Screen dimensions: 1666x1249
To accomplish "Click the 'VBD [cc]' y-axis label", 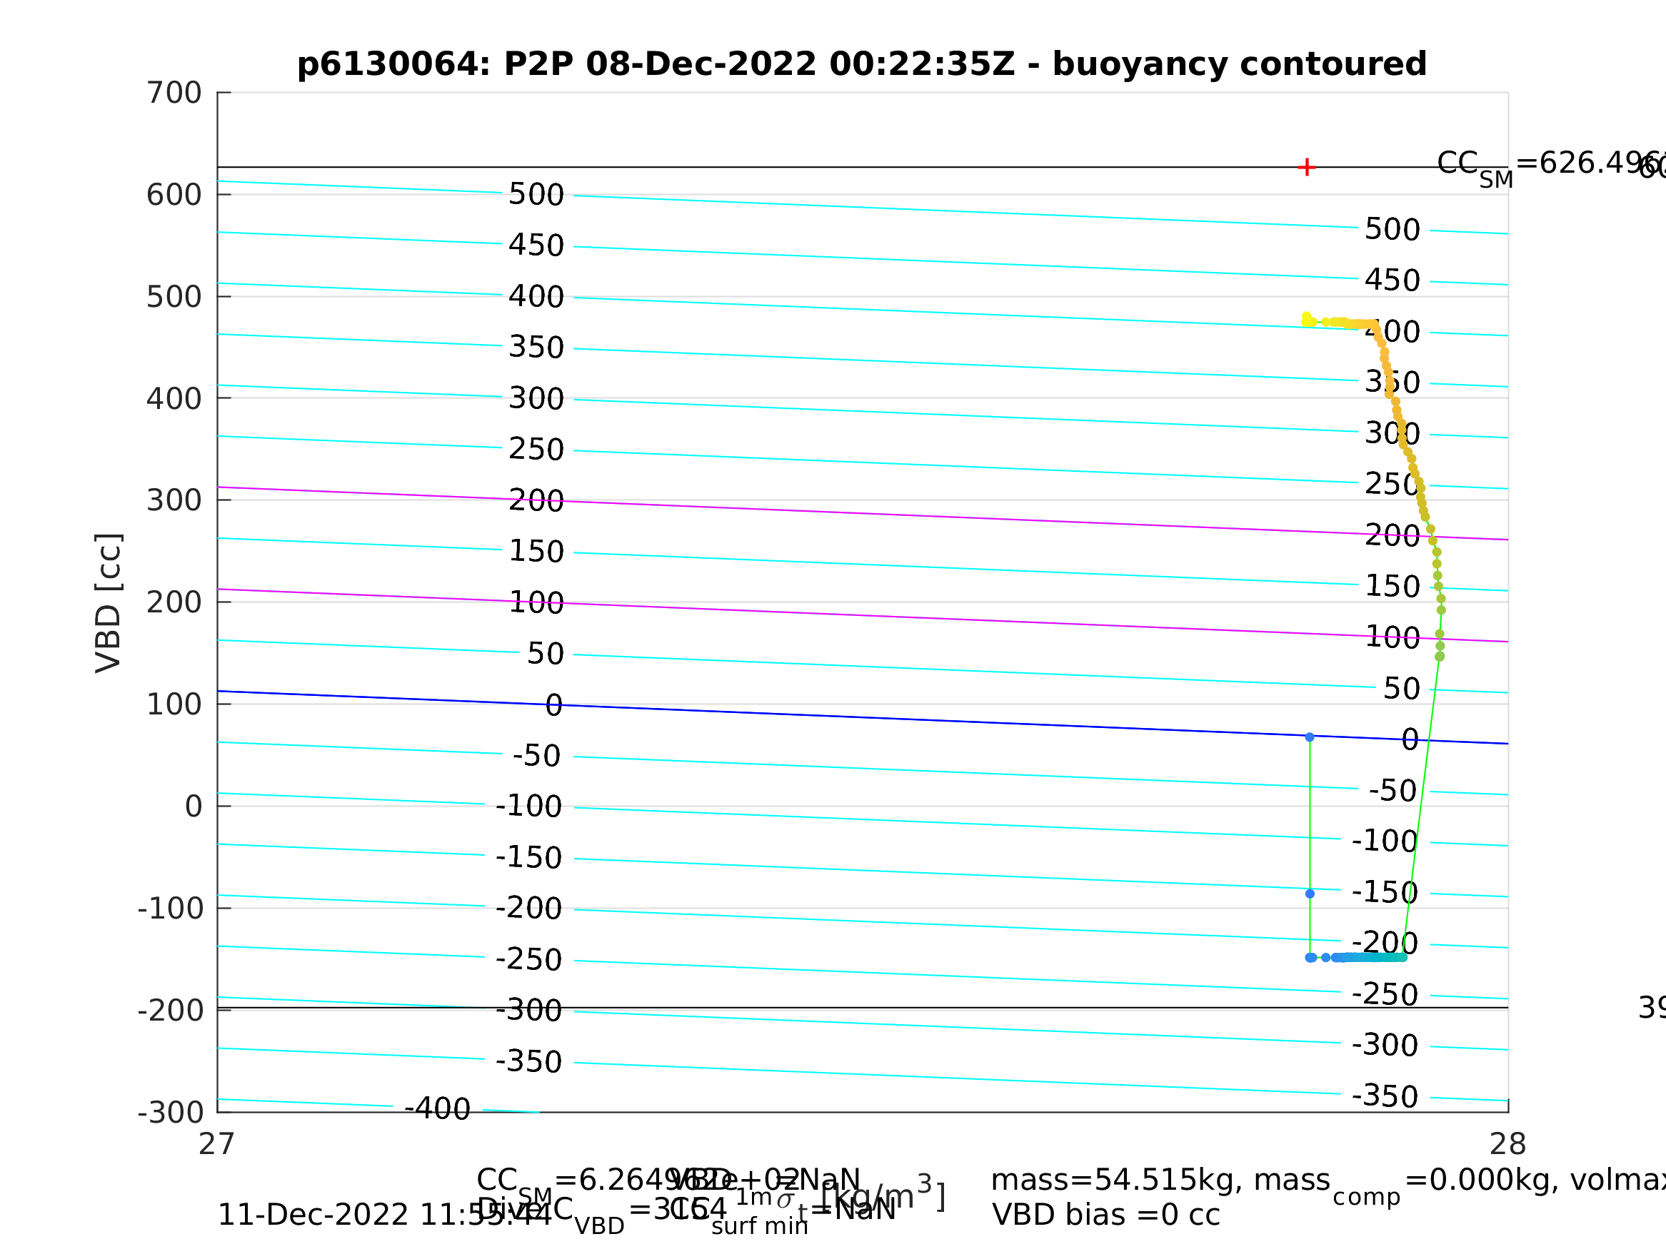I will point(109,603).
